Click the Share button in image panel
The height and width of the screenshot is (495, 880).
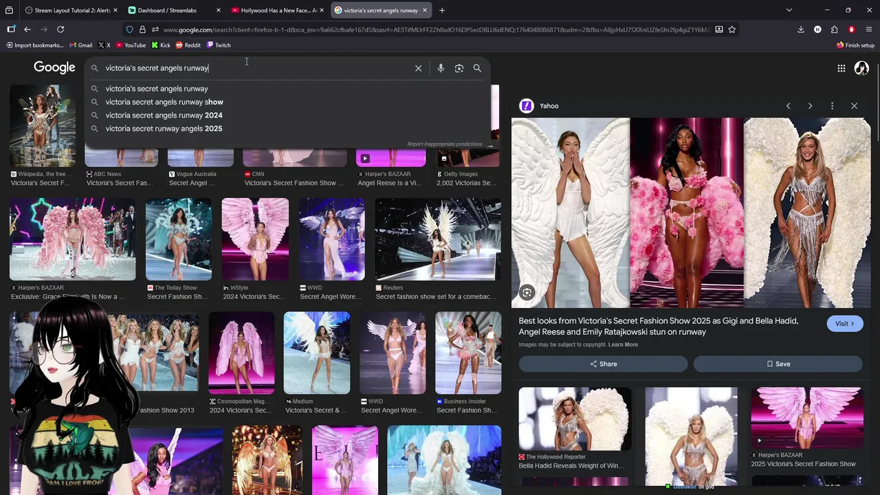[x=603, y=364]
